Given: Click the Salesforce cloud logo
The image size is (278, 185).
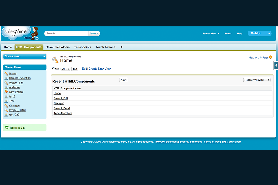Looking at the screenshot, I should [15, 33].
